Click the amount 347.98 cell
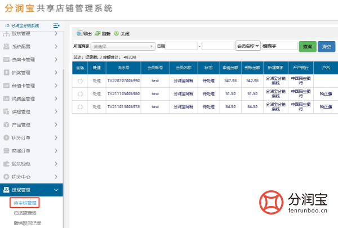This screenshot has height=228, width=338. (230, 81)
